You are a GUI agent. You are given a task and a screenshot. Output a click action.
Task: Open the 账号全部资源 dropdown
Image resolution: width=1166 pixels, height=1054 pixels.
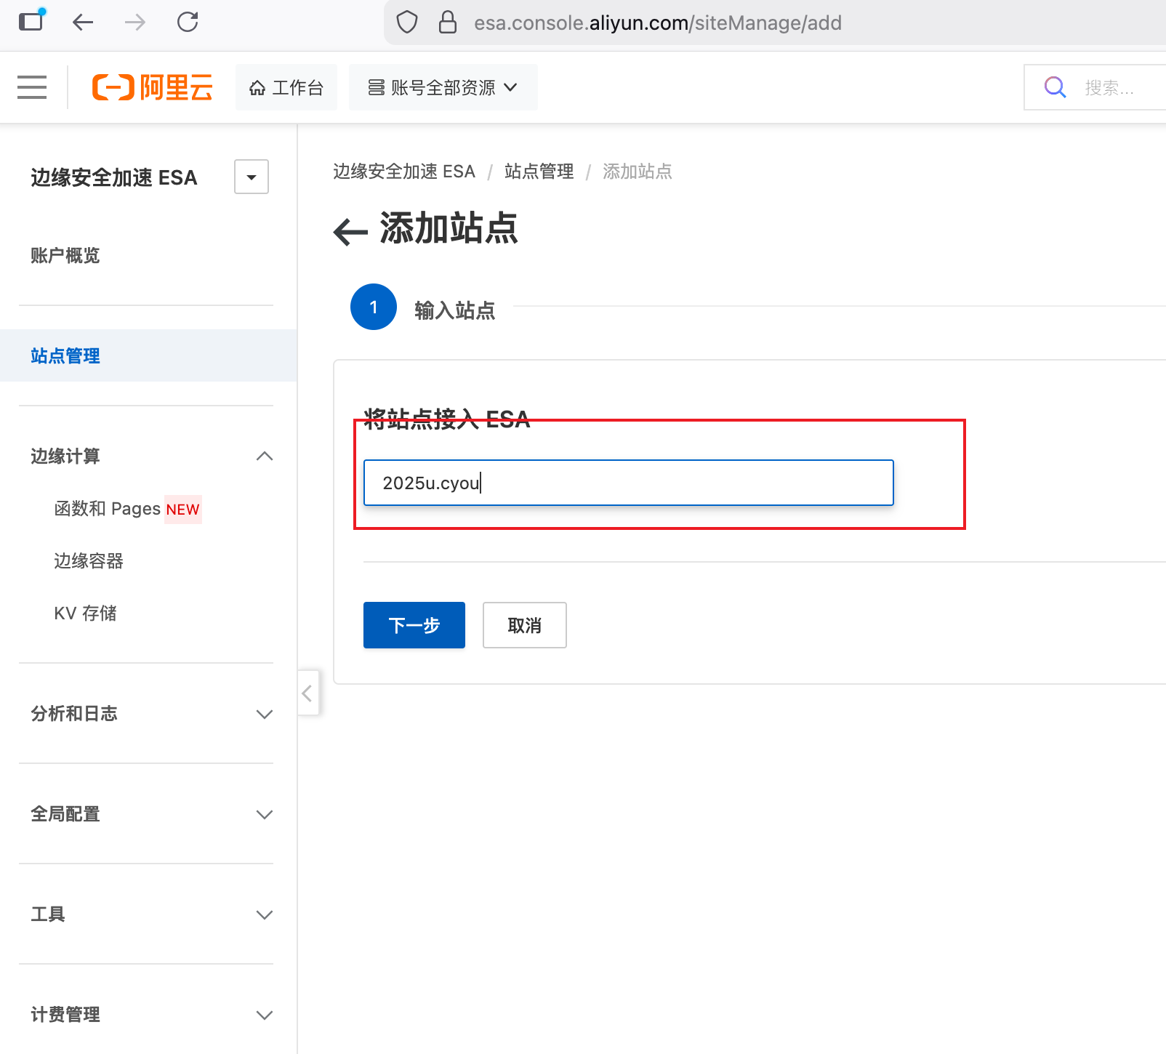443,87
